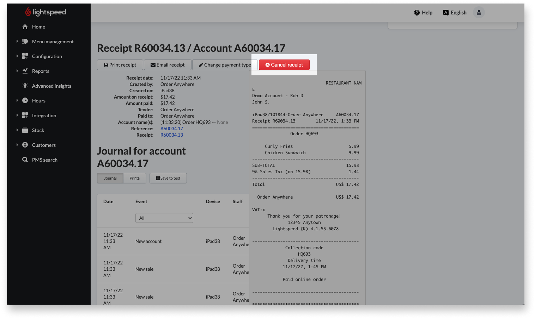Open the Home menu item
Screen dimensions: 535x319
click(x=38, y=27)
